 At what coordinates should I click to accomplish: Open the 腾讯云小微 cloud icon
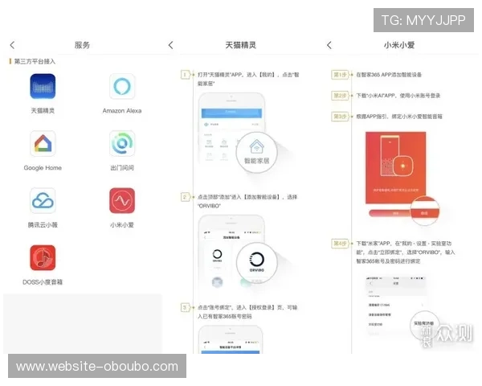tap(43, 201)
